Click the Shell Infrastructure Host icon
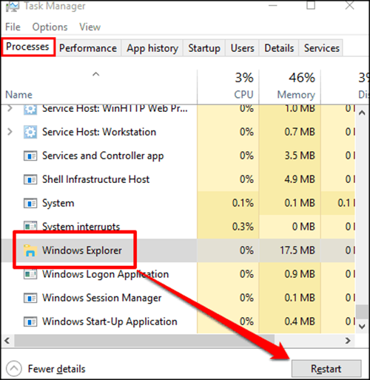This screenshot has width=370, height=380. (30, 179)
